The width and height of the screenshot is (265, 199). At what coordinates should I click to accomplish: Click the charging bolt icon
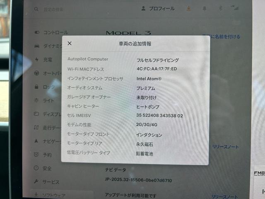pos(36,59)
